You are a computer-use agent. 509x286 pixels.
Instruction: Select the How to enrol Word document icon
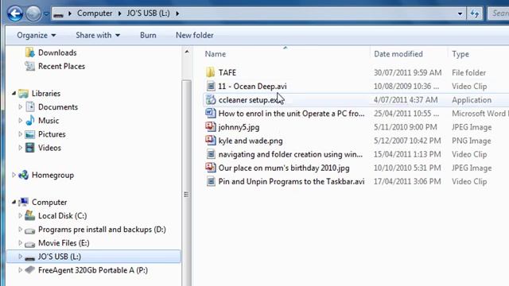click(211, 113)
